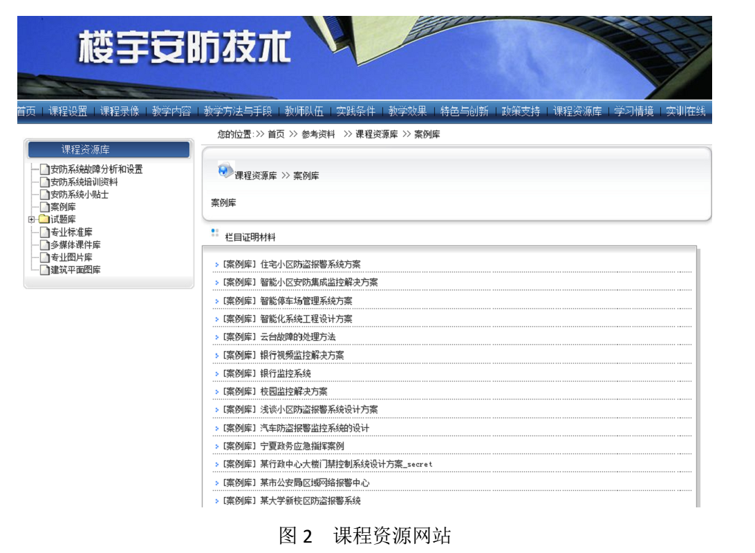Select 专业标准库 in the resource tree
The height and width of the screenshot is (553, 755).
click(x=71, y=232)
